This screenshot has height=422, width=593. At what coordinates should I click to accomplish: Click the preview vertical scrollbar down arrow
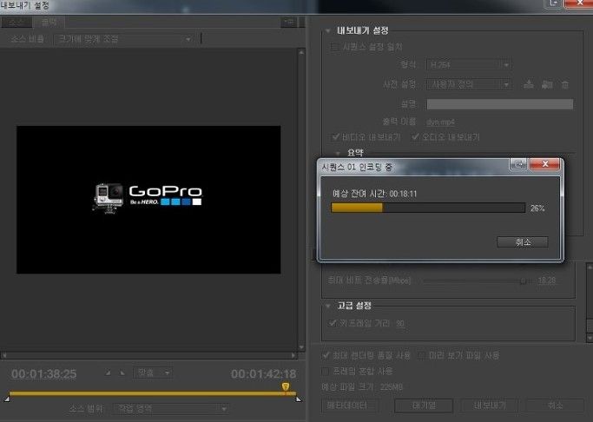click(x=301, y=347)
